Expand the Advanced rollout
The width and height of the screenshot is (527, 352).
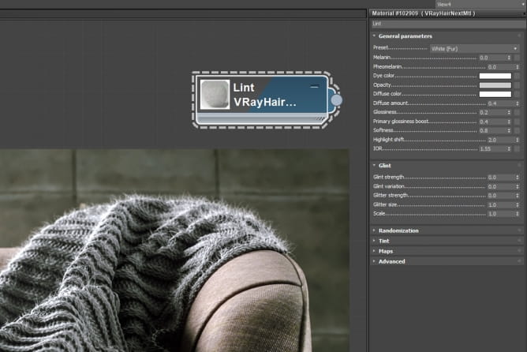tap(391, 261)
